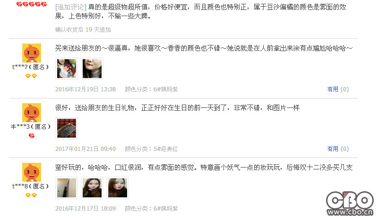Click the username t***7(匿名)
The image size is (378, 221).
(x=31, y=67)
